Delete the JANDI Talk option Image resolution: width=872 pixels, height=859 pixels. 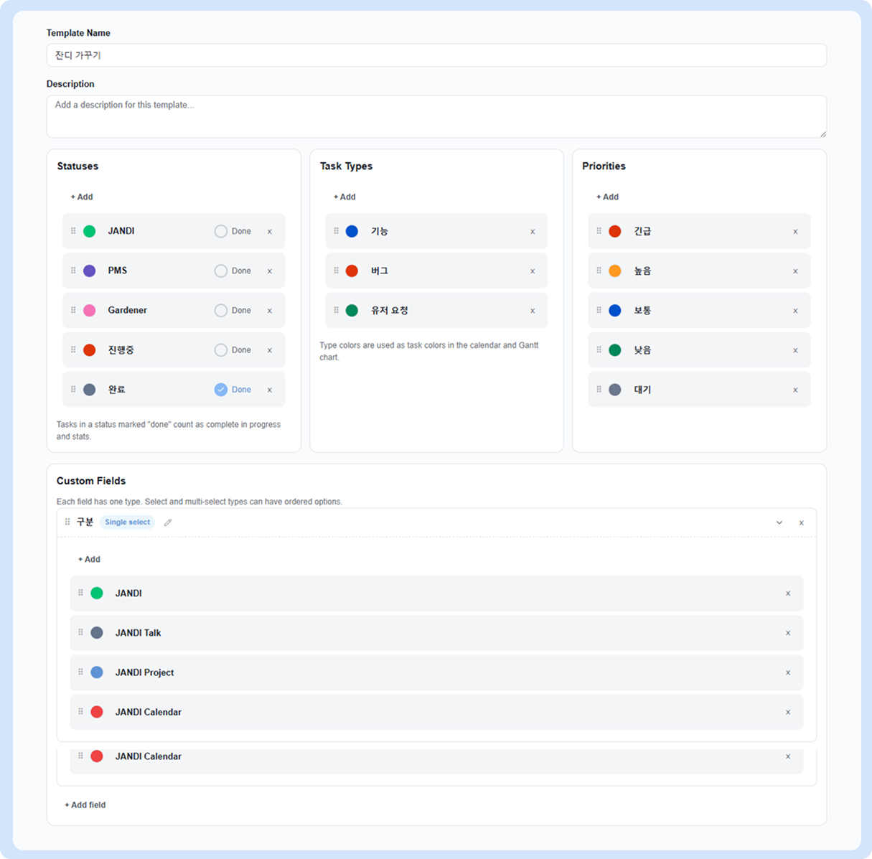coord(788,633)
